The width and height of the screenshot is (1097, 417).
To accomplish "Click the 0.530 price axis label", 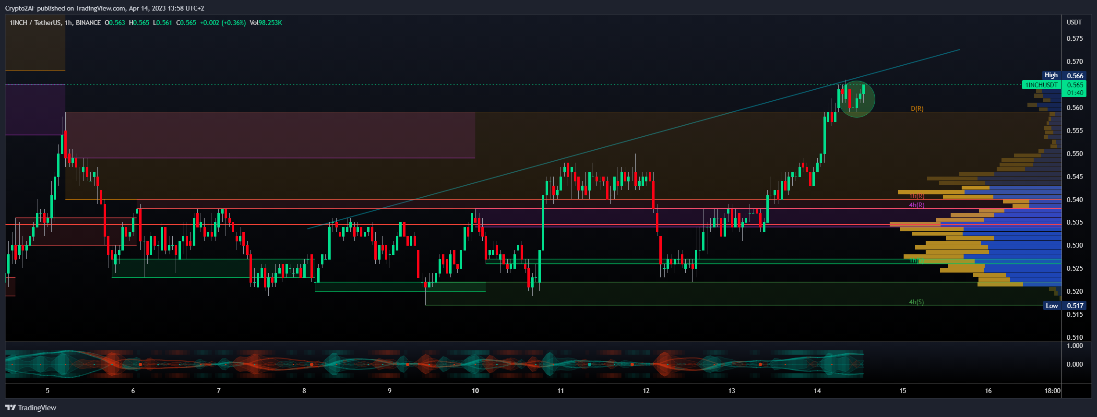I will 1074,245.
